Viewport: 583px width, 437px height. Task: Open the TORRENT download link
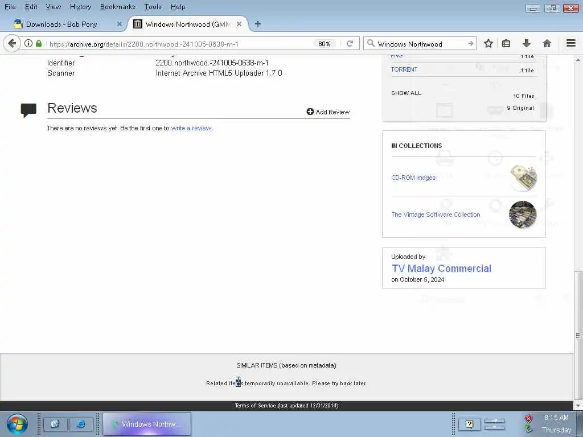pyautogui.click(x=404, y=69)
